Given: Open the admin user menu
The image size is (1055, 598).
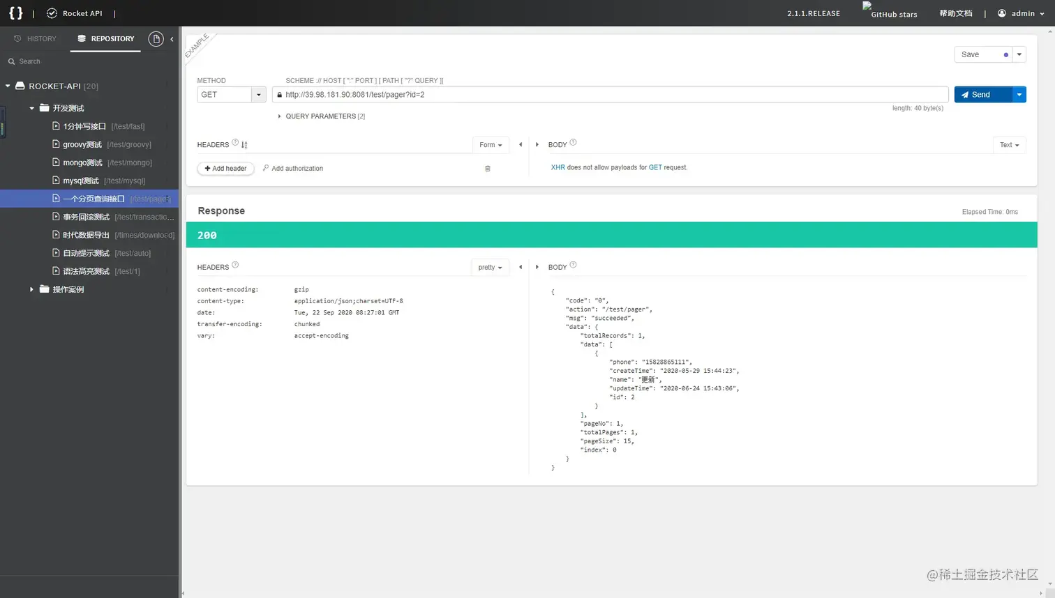Looking at the screenshot, I should [1021, 13].
